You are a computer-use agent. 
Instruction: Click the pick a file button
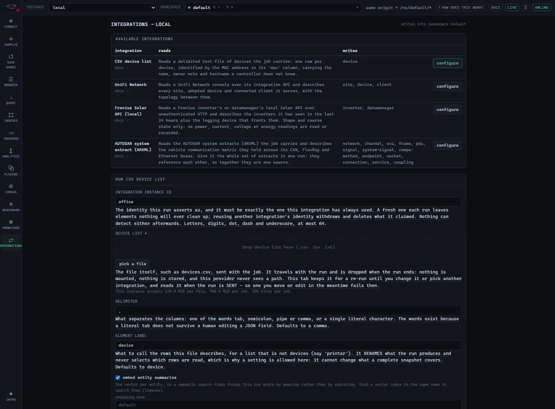point(133,264)
